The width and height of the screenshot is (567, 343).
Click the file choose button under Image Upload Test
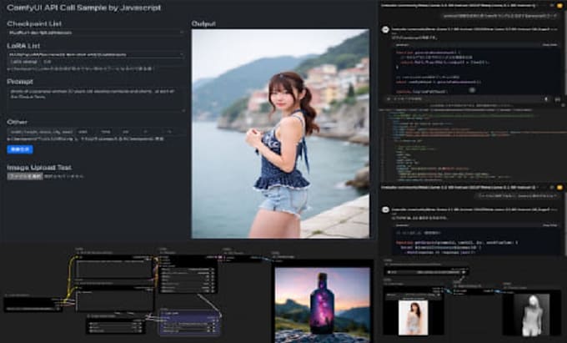pyautogui.click(x=24, y=176)
